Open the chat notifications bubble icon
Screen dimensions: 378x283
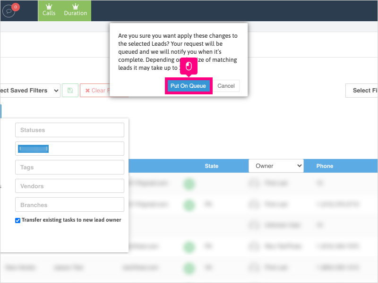9,11
